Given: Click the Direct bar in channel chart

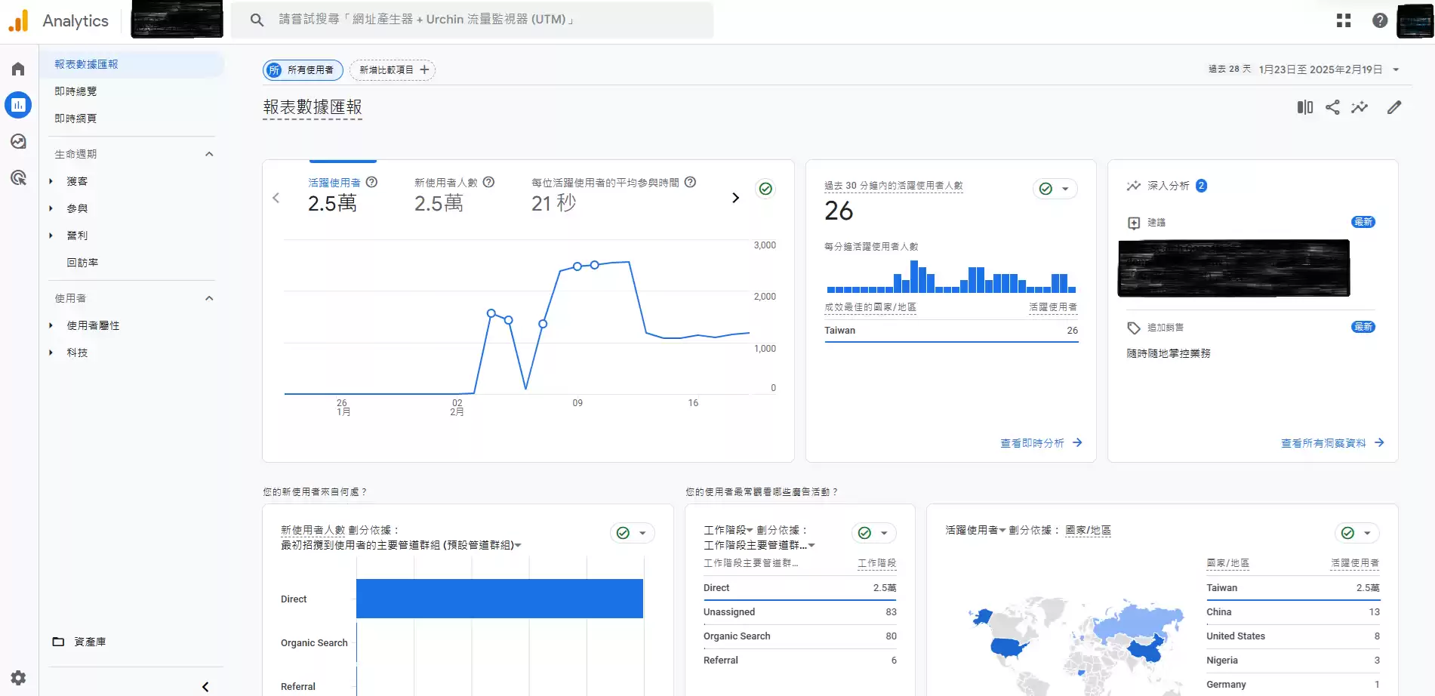Looking at the screenshot, I should [500, 599].
